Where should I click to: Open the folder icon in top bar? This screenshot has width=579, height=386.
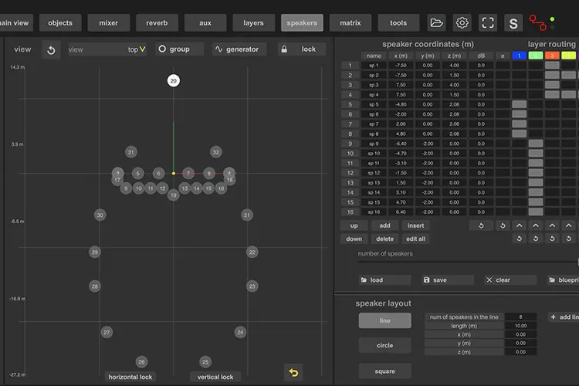point(436,23)
